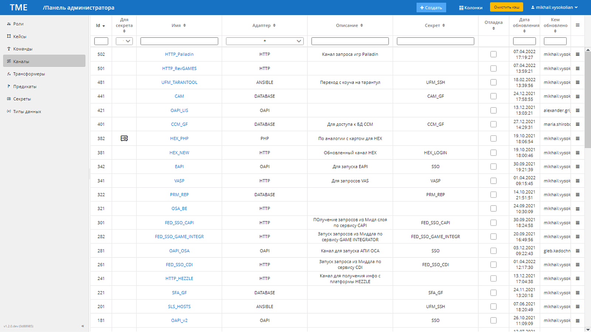
Task: Focus the Id filter input
Action: point(101,41)
